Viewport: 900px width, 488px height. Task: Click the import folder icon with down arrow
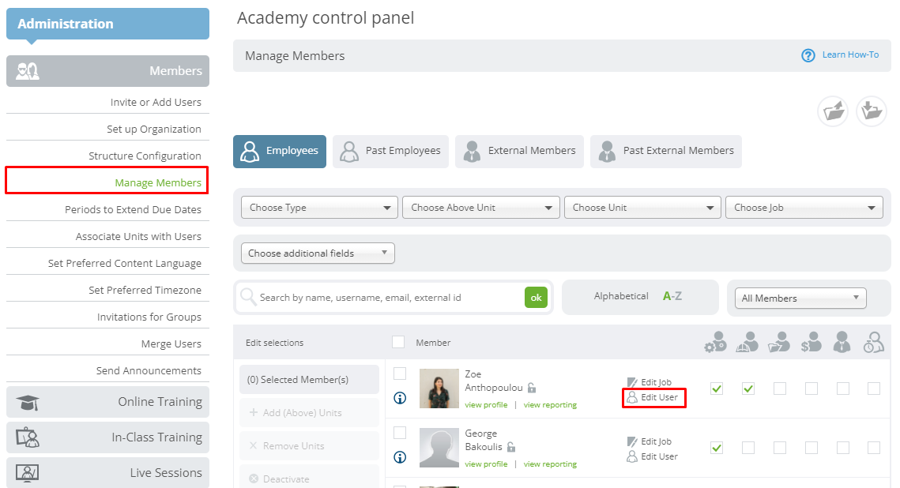(872, 111)
